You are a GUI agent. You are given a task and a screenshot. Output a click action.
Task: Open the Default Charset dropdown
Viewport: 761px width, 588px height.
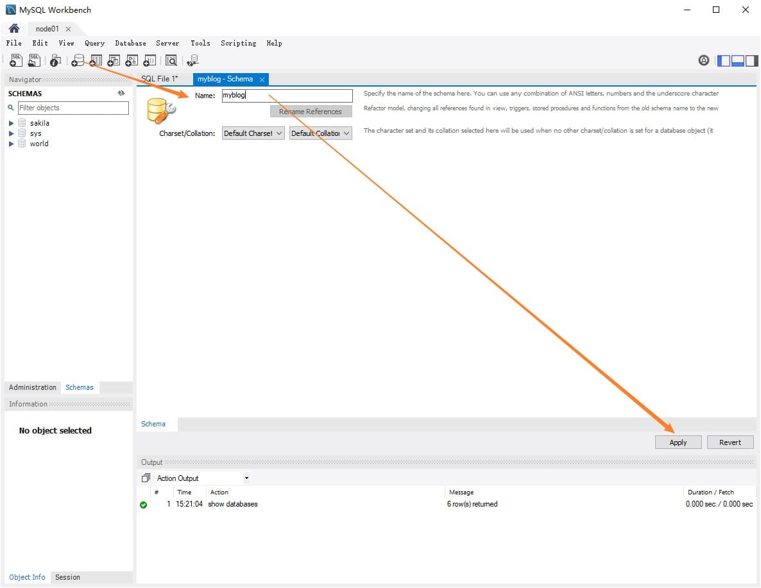[253, 133]
